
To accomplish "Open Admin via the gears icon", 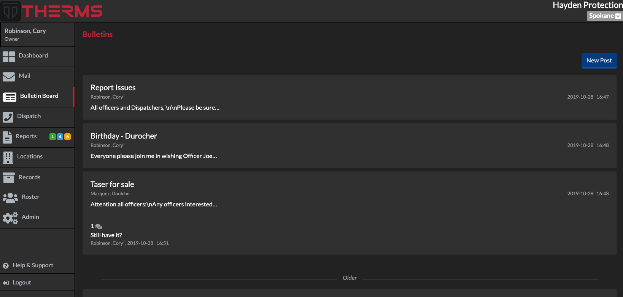I will pyautogui.click(x=10, y=218).
